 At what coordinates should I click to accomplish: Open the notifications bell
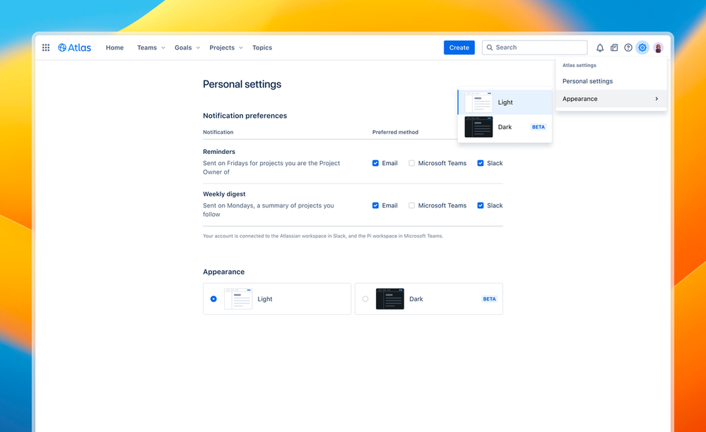[x=600, y=47]
